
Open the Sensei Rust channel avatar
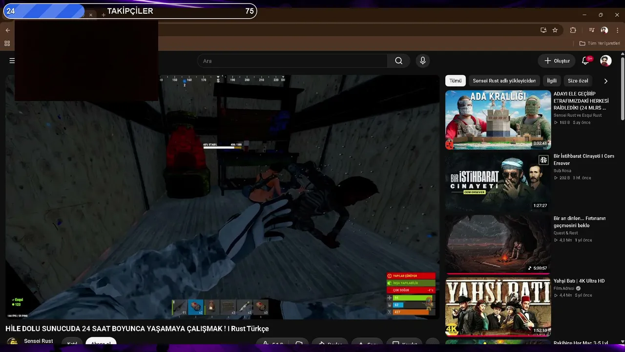click(13, 342)
